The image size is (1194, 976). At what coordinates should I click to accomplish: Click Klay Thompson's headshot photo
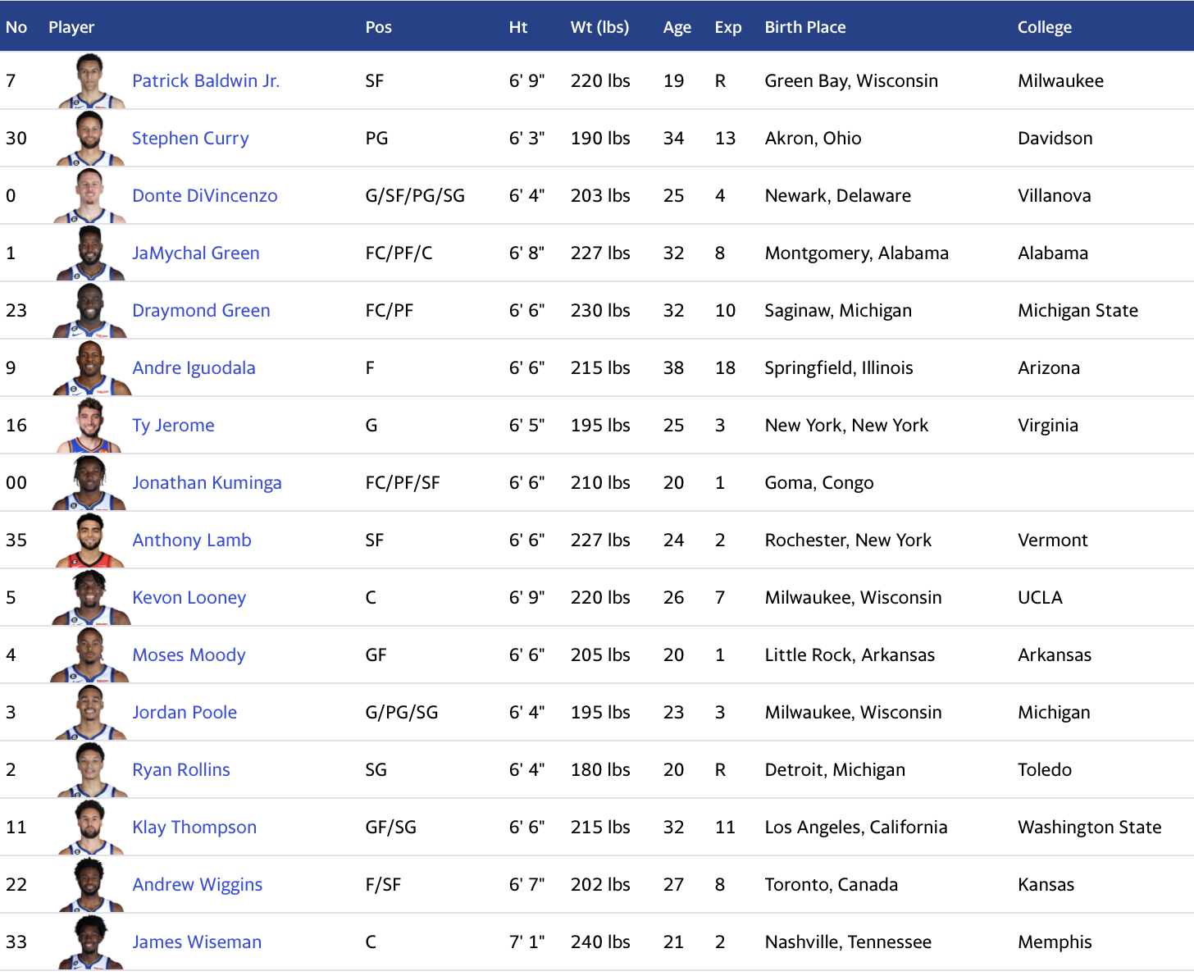(91, 827)
